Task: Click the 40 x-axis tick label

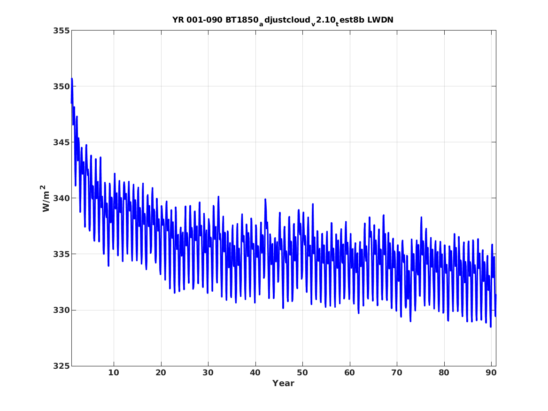Action: (x=255, y=373)
